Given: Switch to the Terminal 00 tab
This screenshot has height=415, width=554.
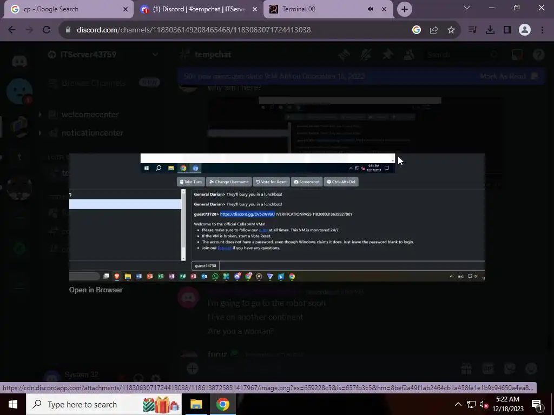Looking at the screenshot, I should point(318,9).
